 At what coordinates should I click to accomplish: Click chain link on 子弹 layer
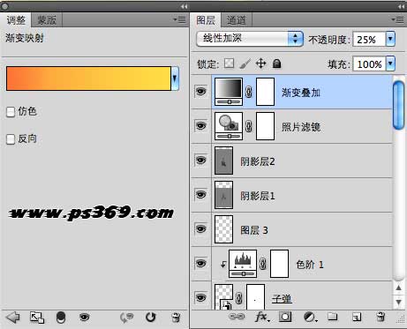pos(239,298)
